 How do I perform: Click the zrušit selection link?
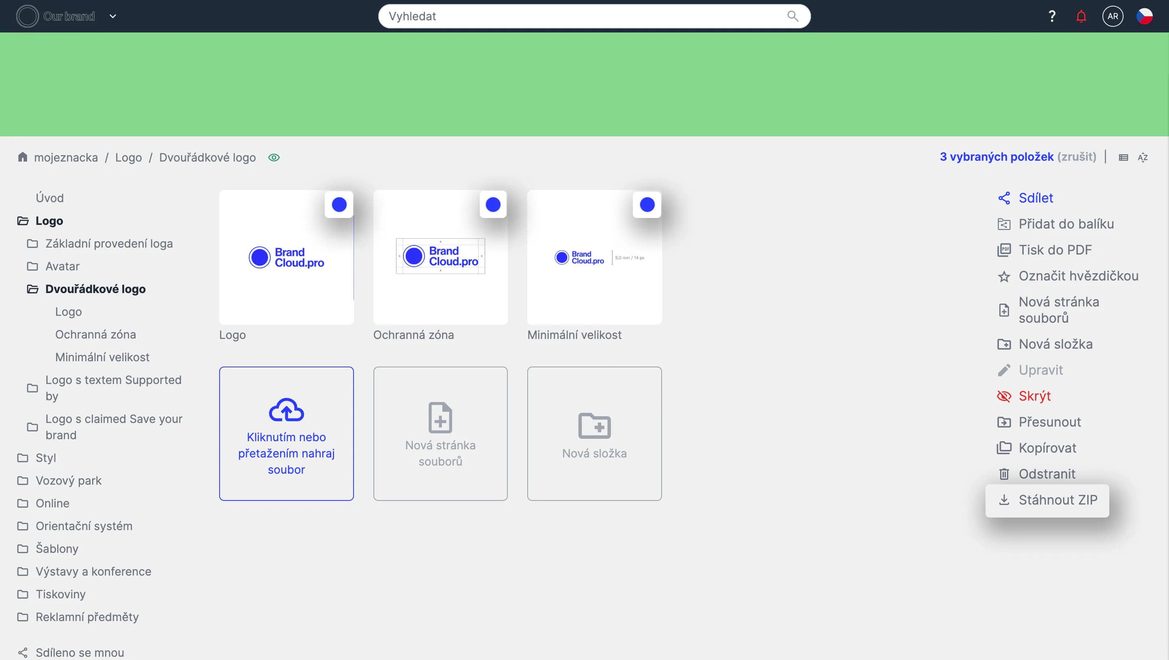point(1076,157)
